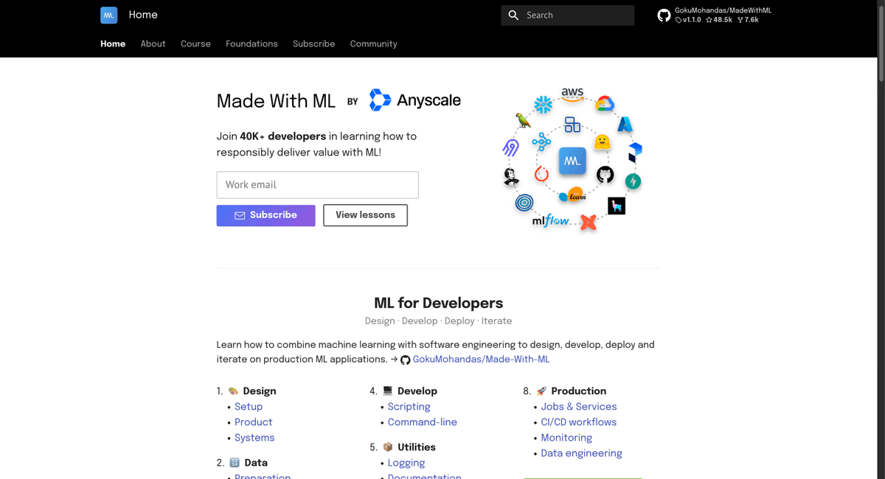Viewport: 885px width, 479px height.
Task: Click the Anyscale logo beside the title
Action: point(415,100)
